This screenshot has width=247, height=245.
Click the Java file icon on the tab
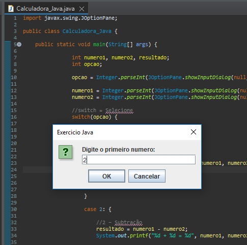(11, 9)
